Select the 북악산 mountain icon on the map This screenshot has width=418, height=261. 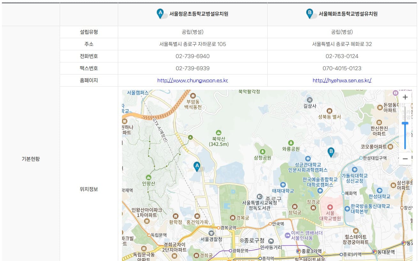[218, 133]
